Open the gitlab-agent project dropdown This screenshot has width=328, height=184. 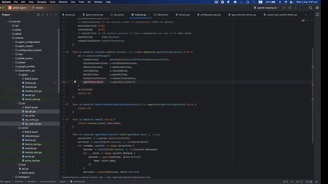coord(19,8)
